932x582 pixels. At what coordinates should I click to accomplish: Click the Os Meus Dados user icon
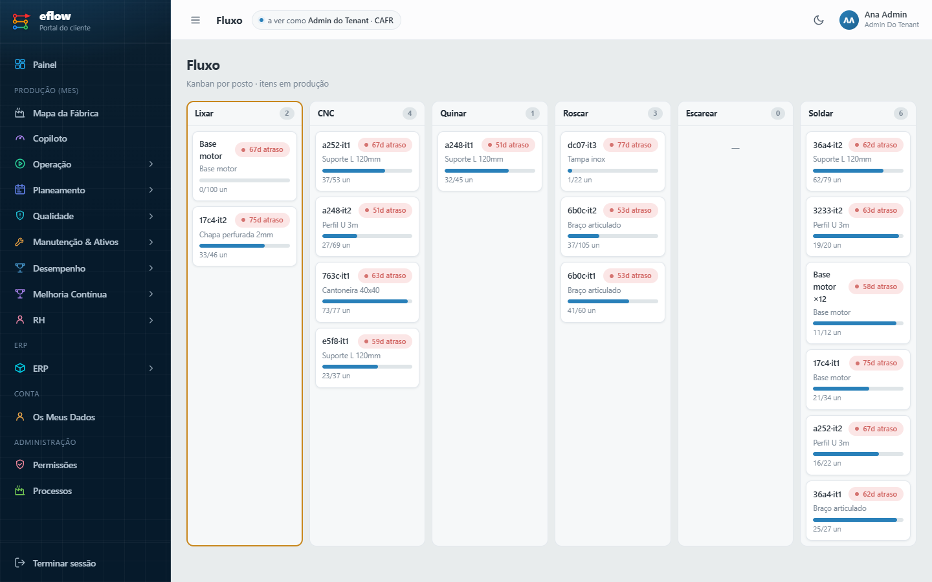coord(20,417)
